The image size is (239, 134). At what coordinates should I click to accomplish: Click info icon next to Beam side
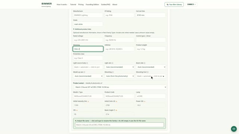[x=145, y=63]
